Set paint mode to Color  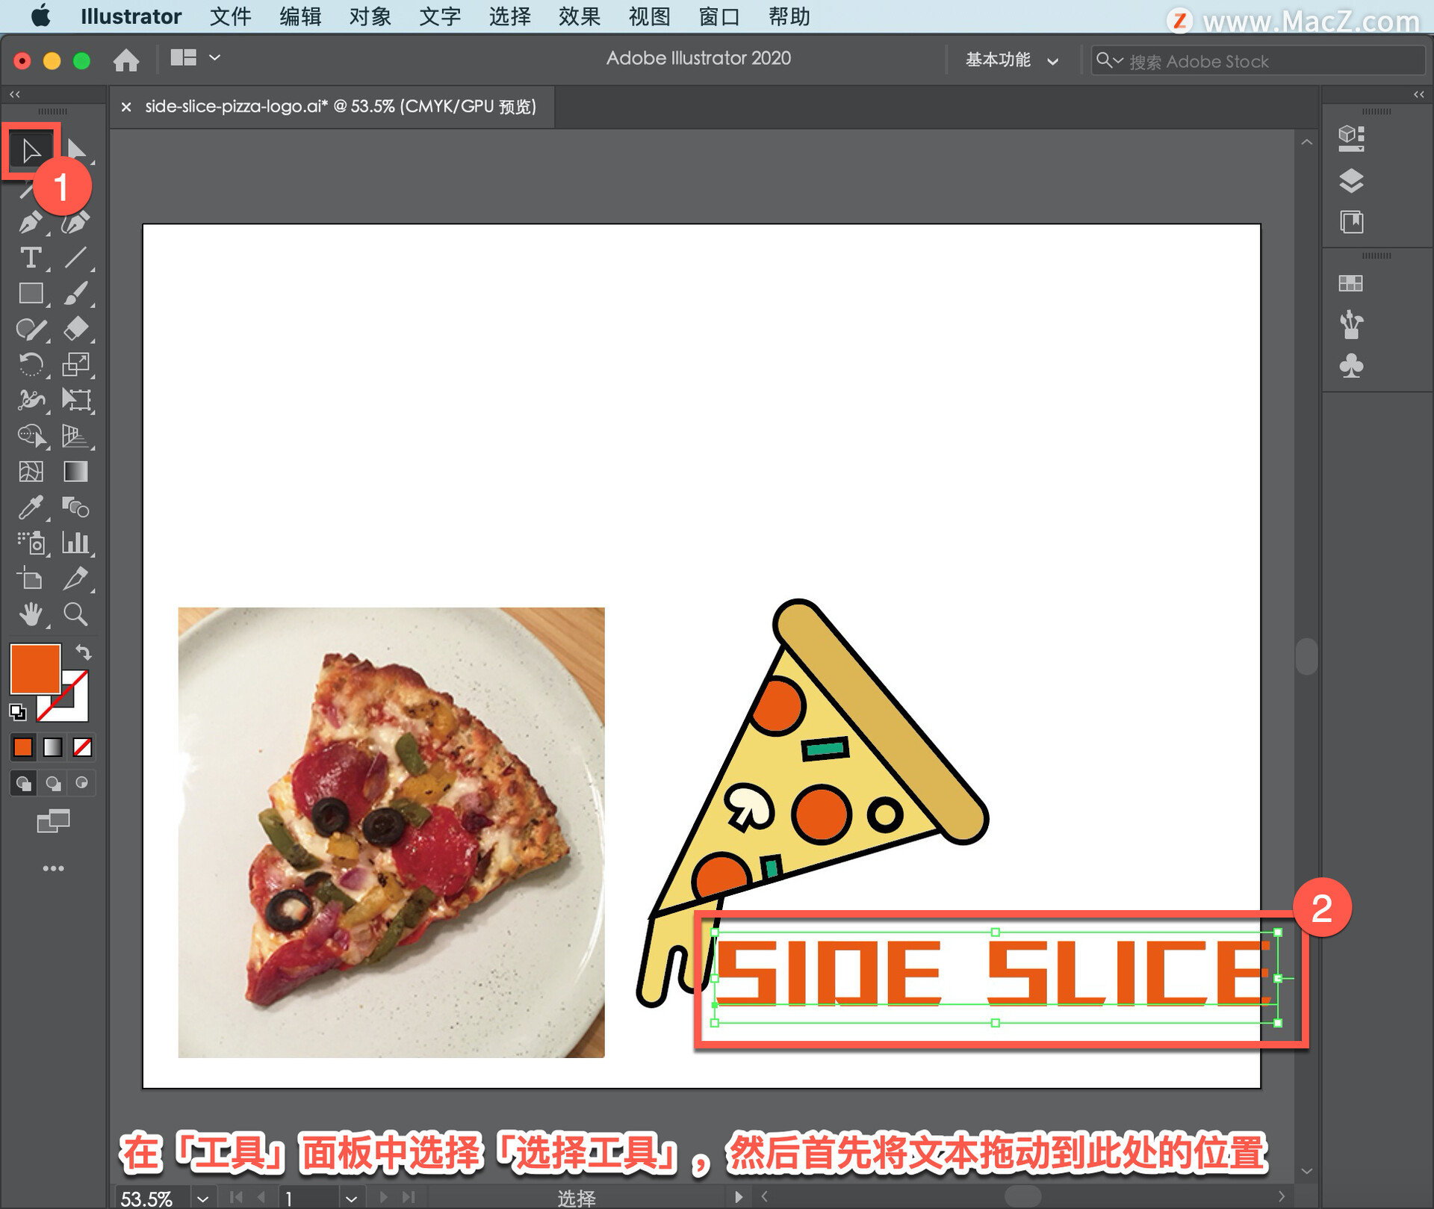[23, 746]
